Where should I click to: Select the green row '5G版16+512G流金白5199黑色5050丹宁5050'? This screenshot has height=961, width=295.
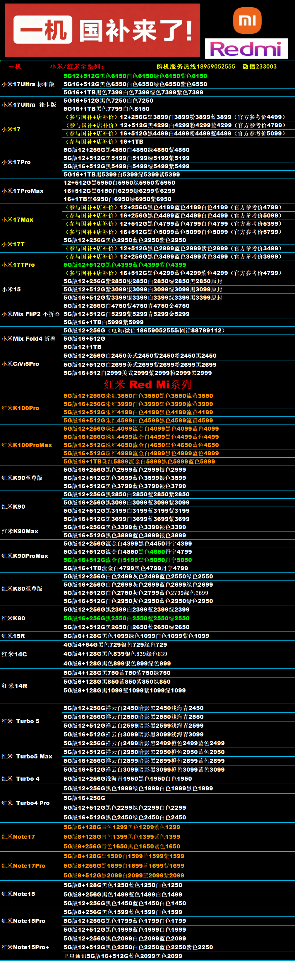coord(179,560)
